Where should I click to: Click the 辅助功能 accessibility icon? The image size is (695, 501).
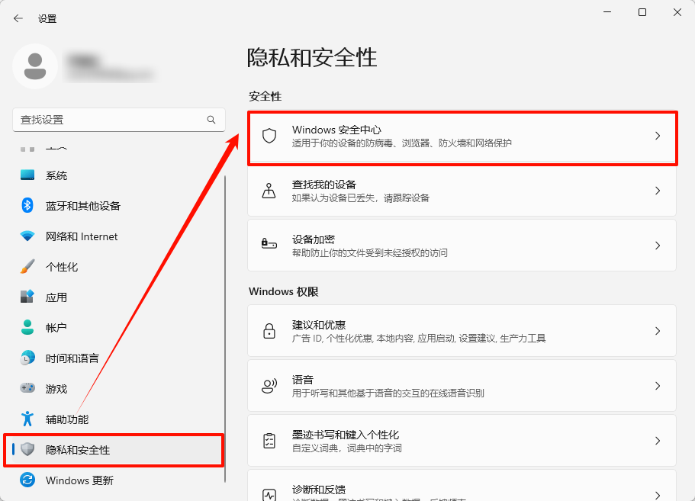pyautogui.click(x=26, y=419)
